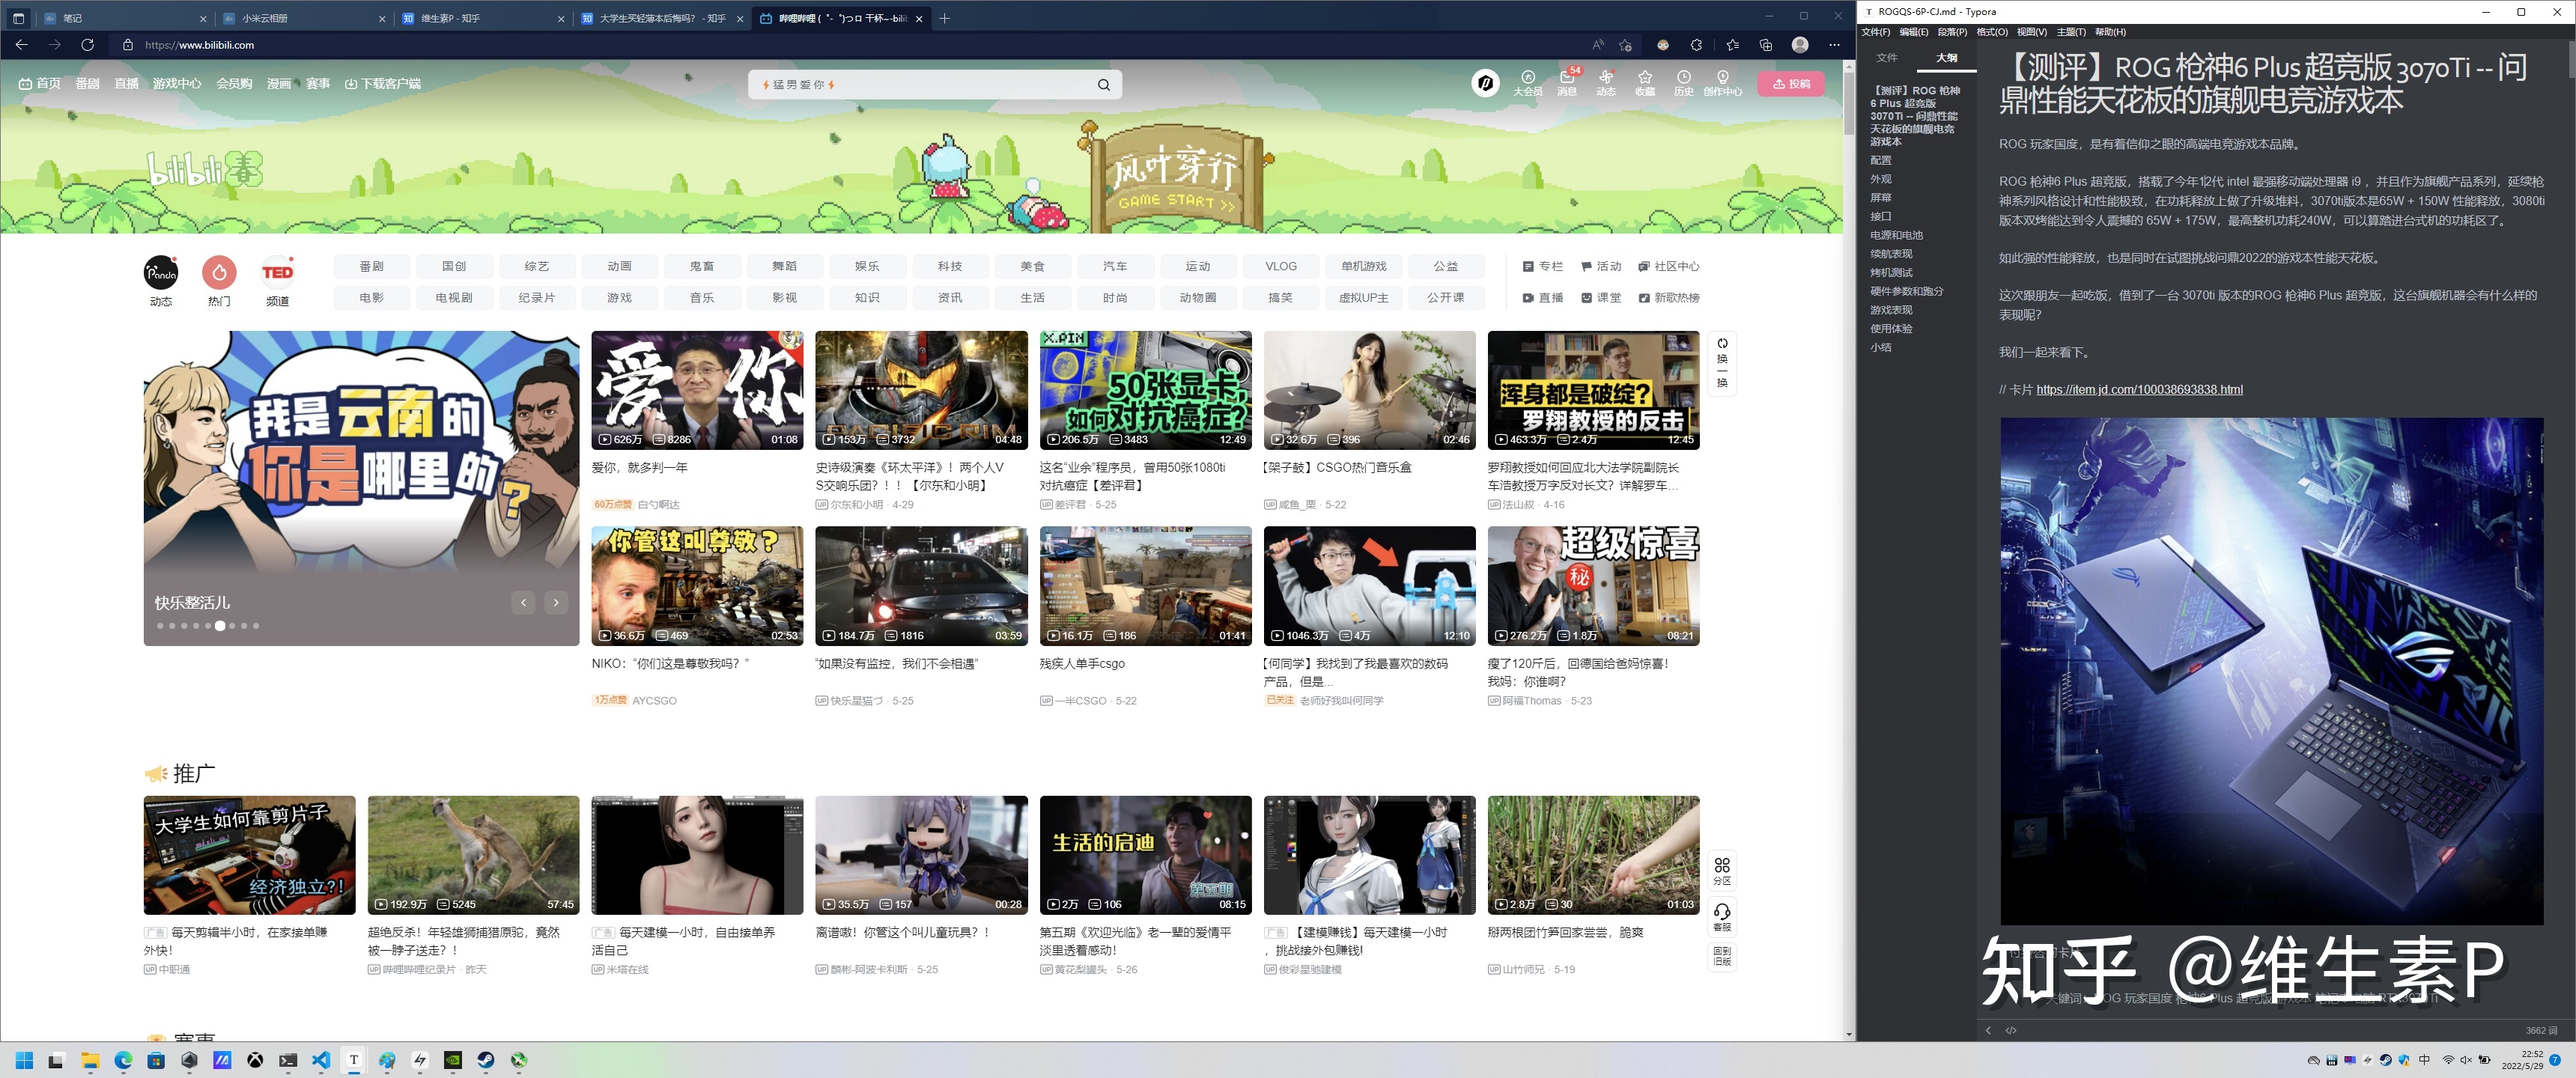This screenshot has height=1078, width=2576.
Task: Click the pink 投稿 upload button
Action: point(1791,84)
